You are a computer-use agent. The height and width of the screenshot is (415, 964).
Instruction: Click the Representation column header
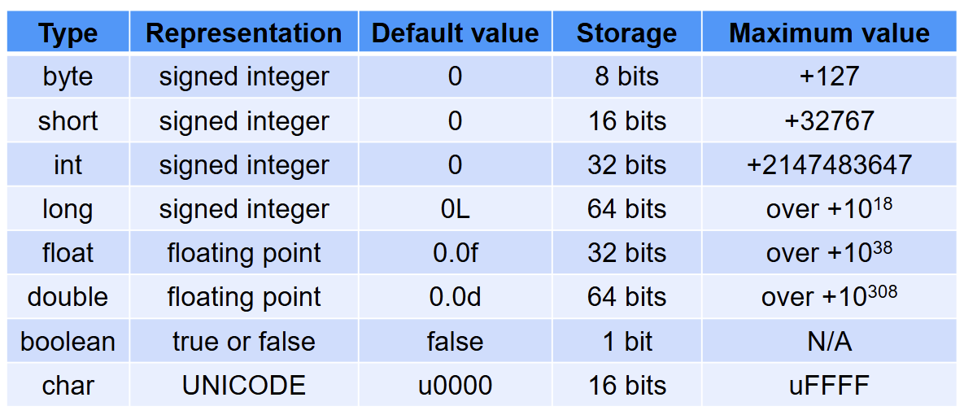[x=243, y=33]
